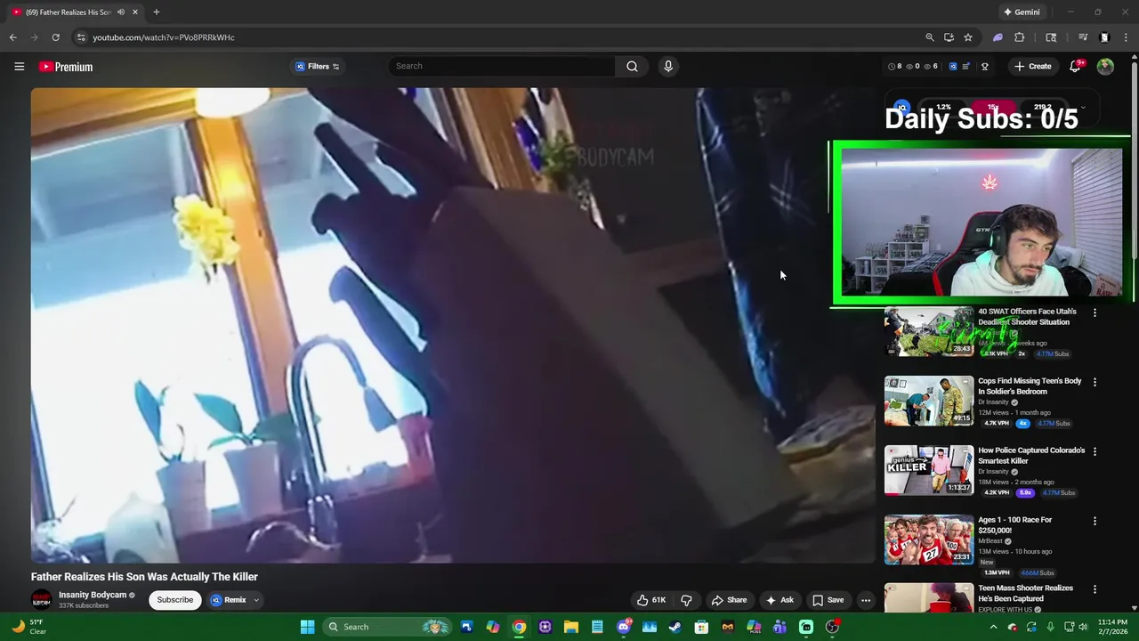Open Discord from the taskbar
Viewport: 1139px width, 641px height.
[x=623, y=627]
